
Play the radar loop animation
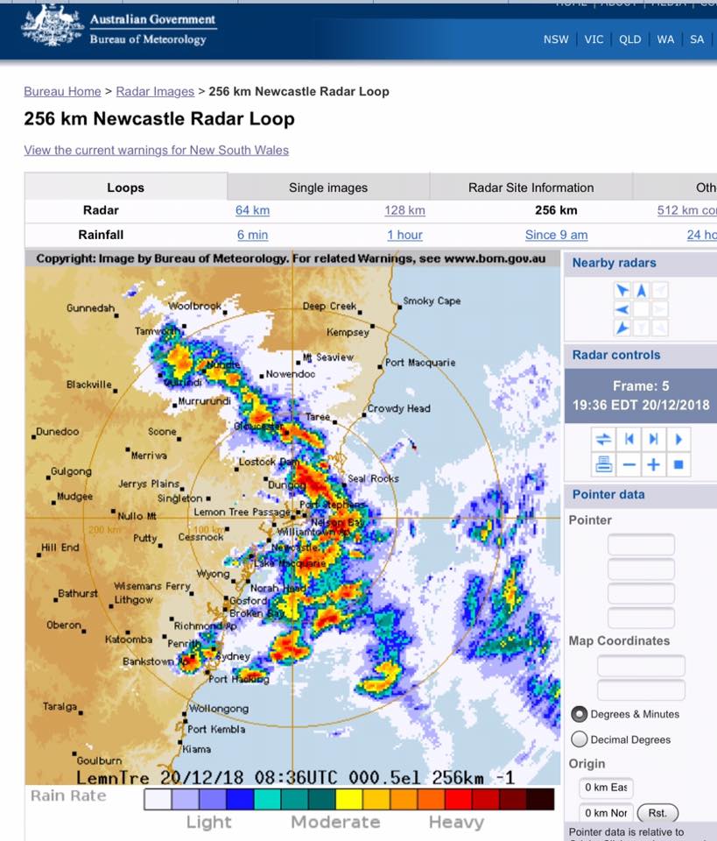[678, 440]
